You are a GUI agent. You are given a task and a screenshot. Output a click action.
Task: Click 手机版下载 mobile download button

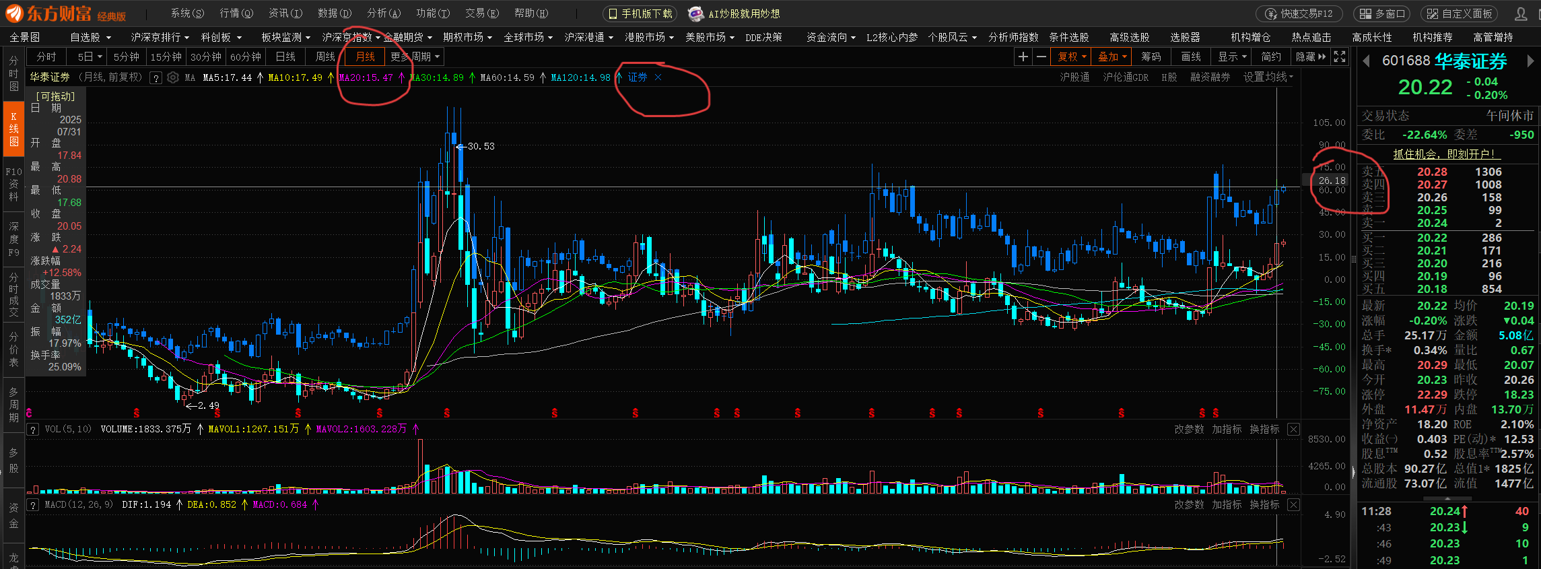[640, 13]
